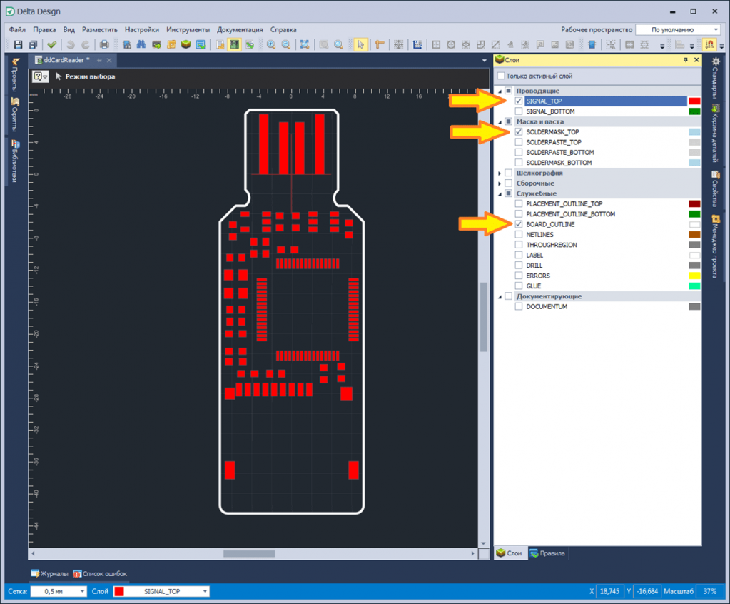Toggle the red magnet snap icon
This screenshot has height=604, width=730.
click(709, 45)
